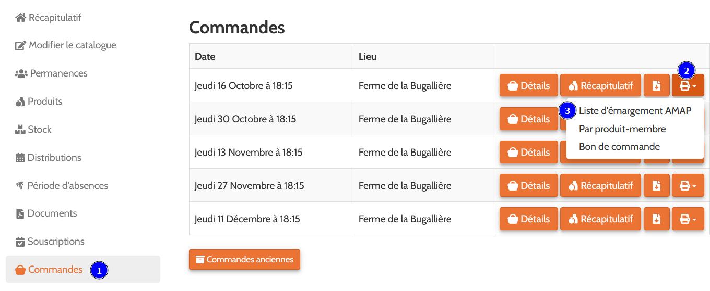Open Récapitulatif for Jeudi 11 Décembre order
The image size is (710, 291).
tap(600, 219)
